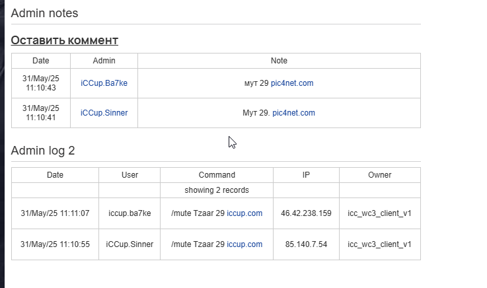Select /mute Tzaar 29 text in ba7ke row
Screen dimensions: 487x288
[x=198, y=213]
